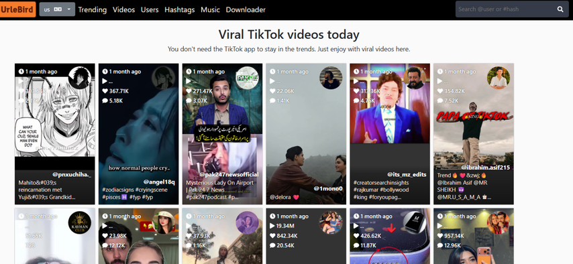
Task: Click avatar on the 957.14K likes video
Action: pos(499,222)
